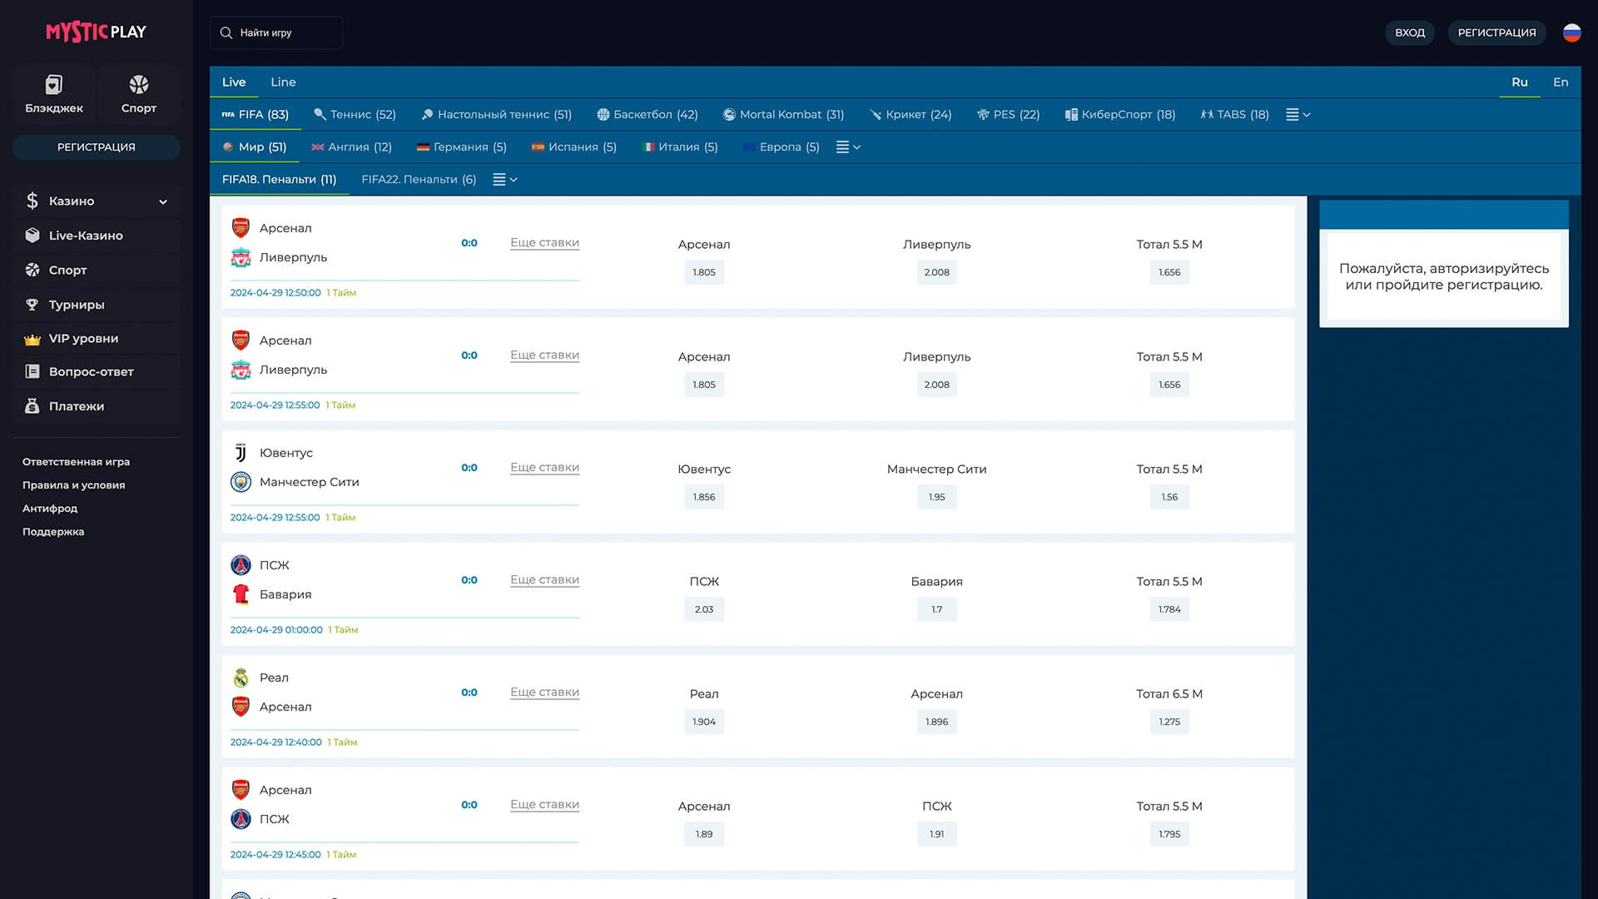The height and width of the screenshot is (899, 1598).
Task: Open more countries list dropdown
Action: tap(848, 147)
